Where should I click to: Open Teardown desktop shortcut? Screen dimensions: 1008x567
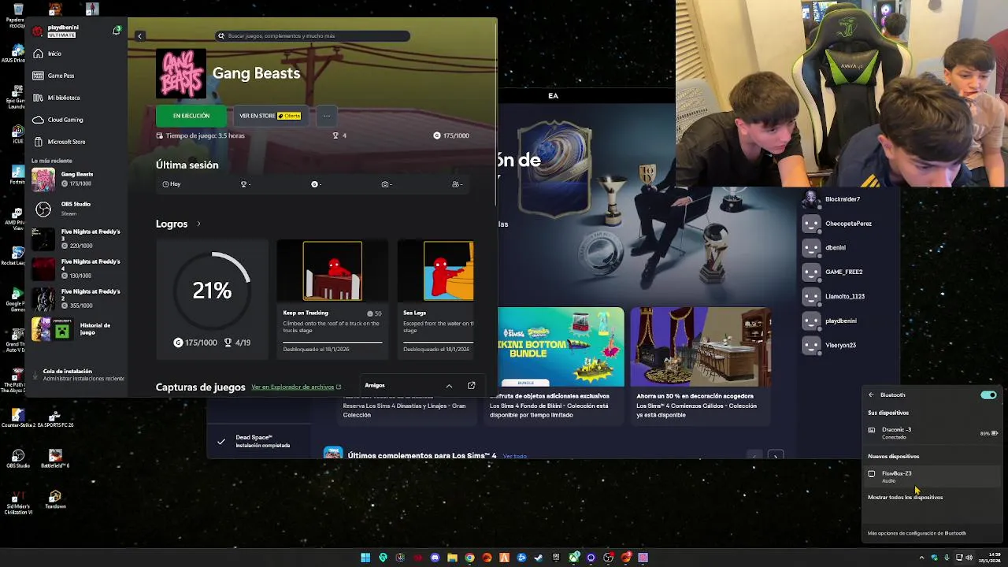(55, 500)
